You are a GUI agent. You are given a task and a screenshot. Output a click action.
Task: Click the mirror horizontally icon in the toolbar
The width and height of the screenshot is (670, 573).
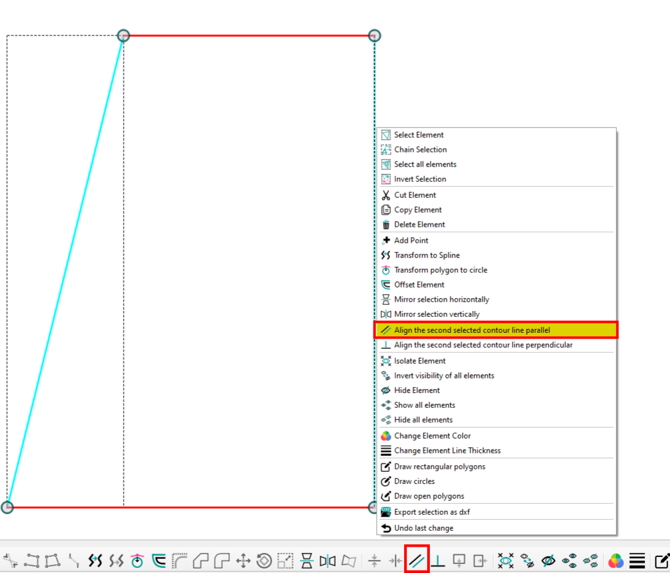click(x=306, y=561)
